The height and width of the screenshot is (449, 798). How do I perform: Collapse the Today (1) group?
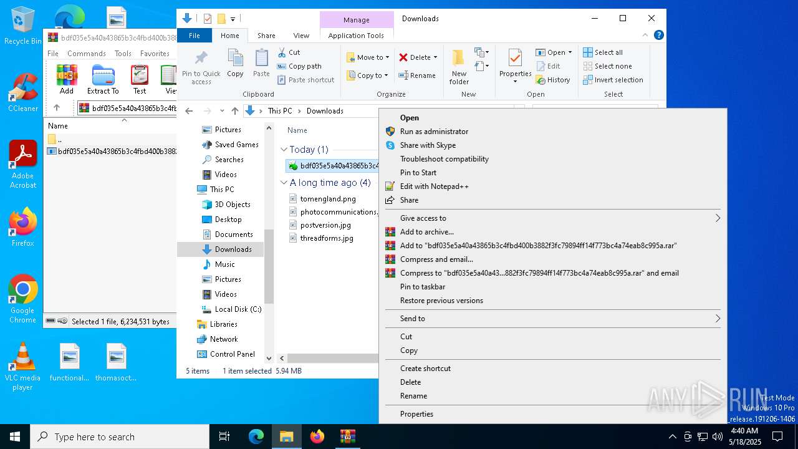coord(284,150)
